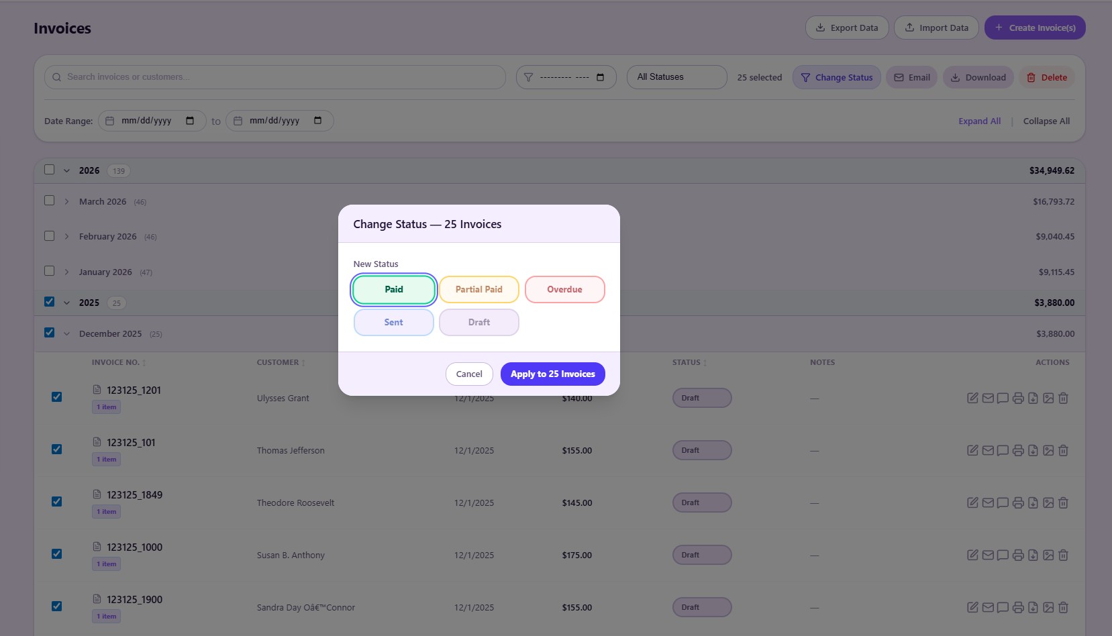Open the Create Invoice(s) button
This screenshot has width=1112, height=636.
(x=1034, y=27)
